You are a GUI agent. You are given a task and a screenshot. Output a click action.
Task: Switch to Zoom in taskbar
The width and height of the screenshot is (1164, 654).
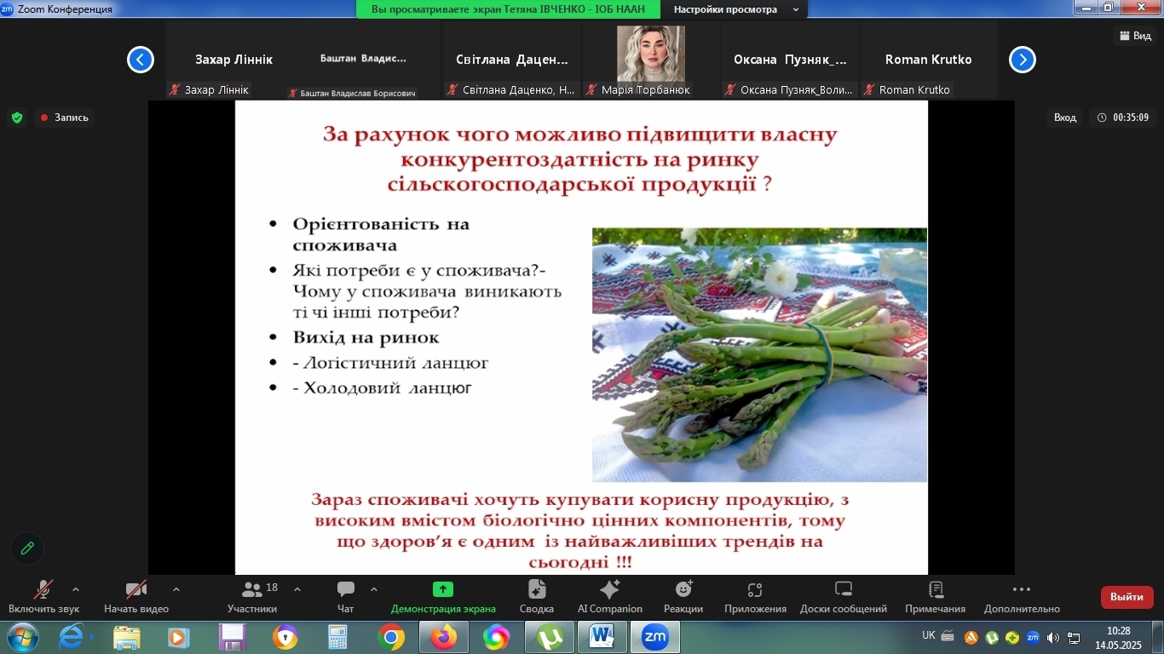coord(655,637)
